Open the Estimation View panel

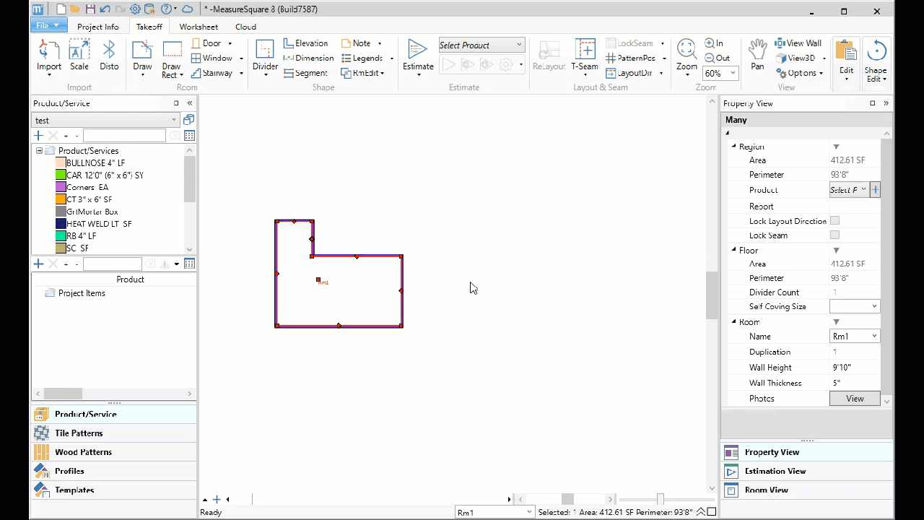coord(806,471)
